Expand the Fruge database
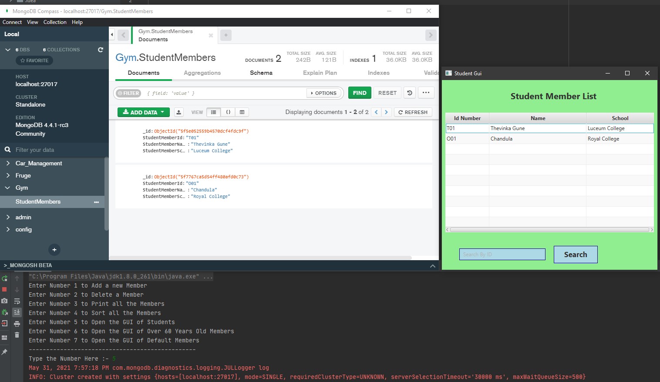The width and height of the screenshot is (660, 382). coord(8,175)
